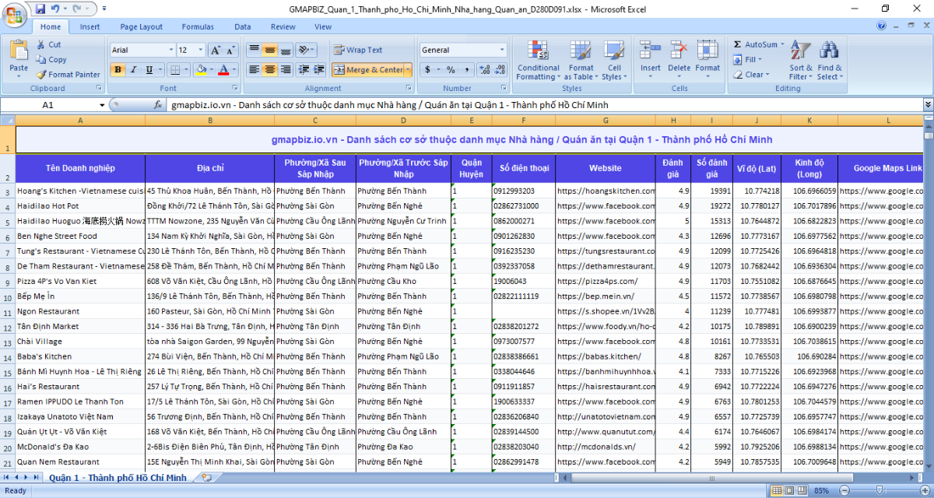The width and height of the screenshot is (934, 498).
Task: Expand the formula bar
Action: click(928, 105)
